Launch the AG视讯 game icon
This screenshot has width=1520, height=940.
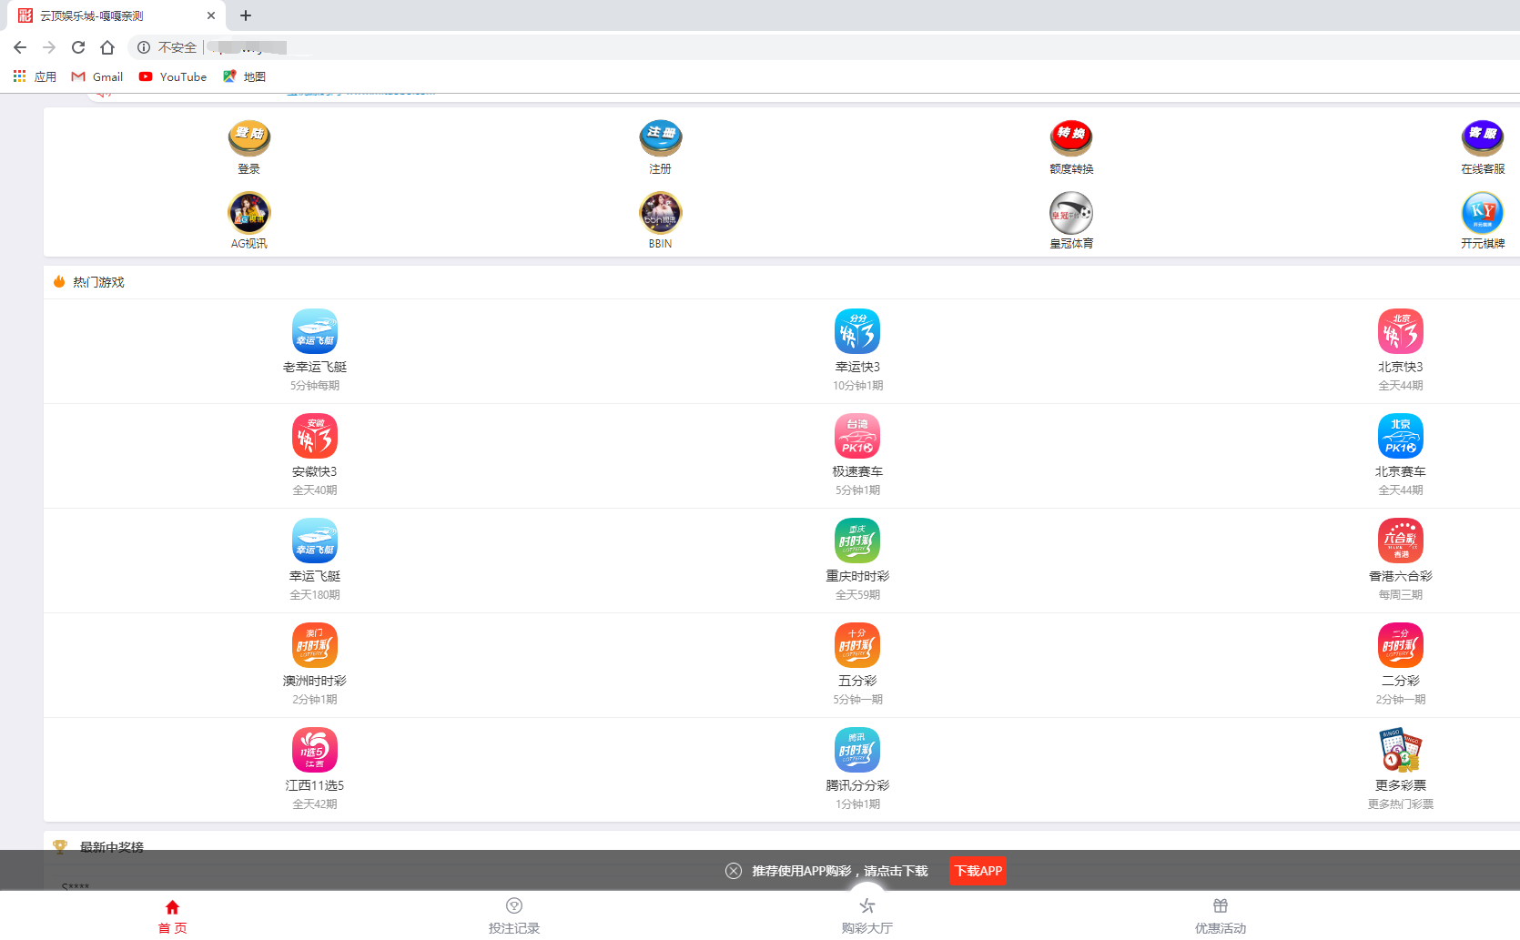tap(248, 213)
